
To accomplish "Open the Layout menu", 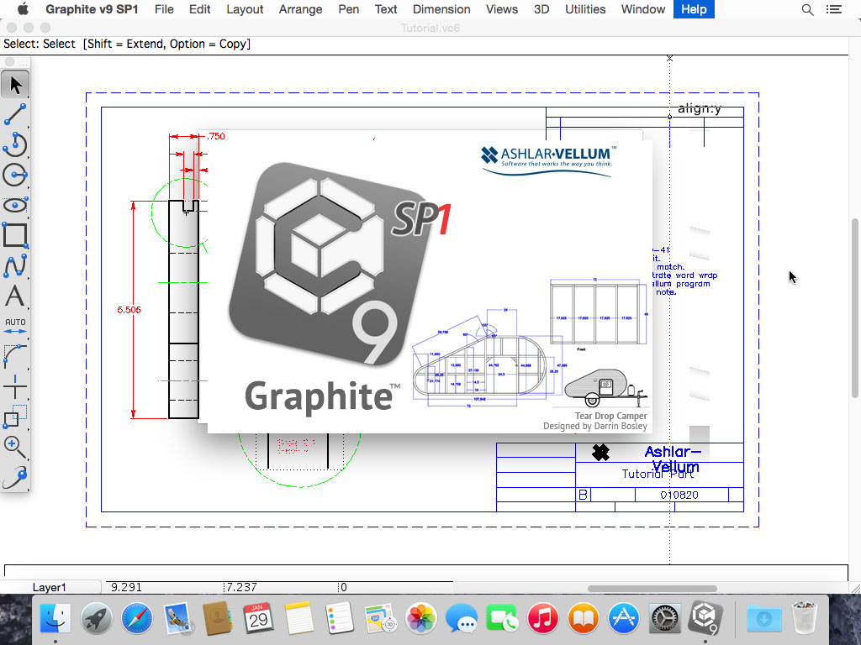I will pyautogui.click(x=245, y=9).
